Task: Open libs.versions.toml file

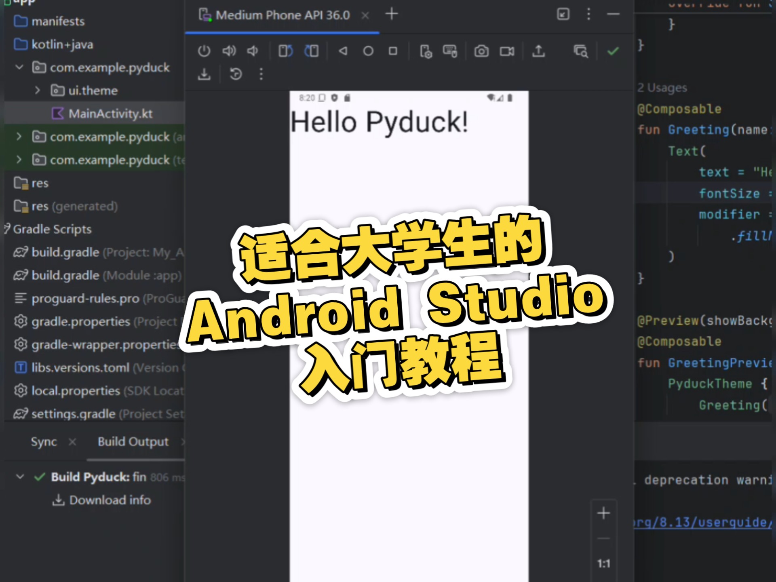Action: pos(99,367)
